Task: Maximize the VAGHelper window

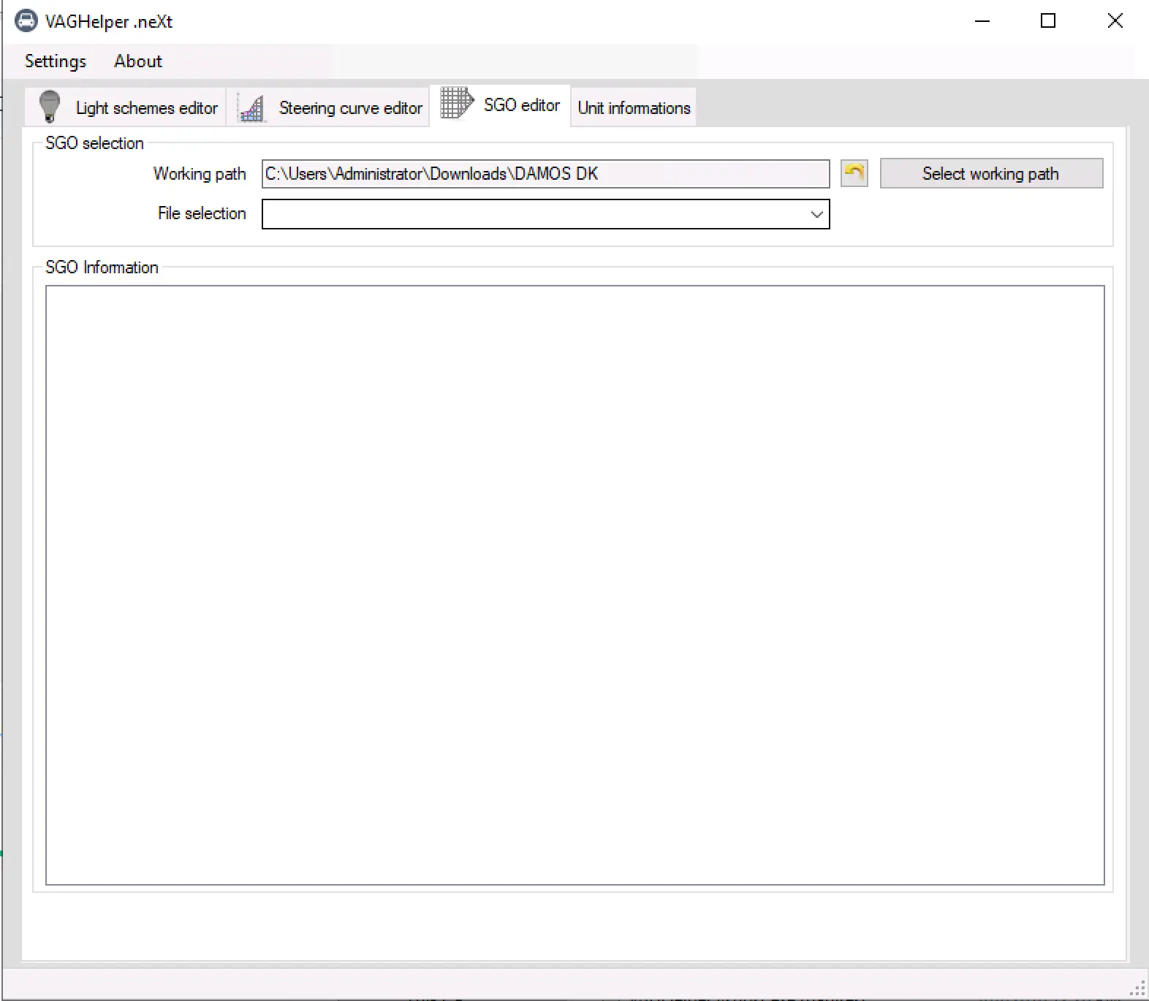Action: (x=1048, y=21)
